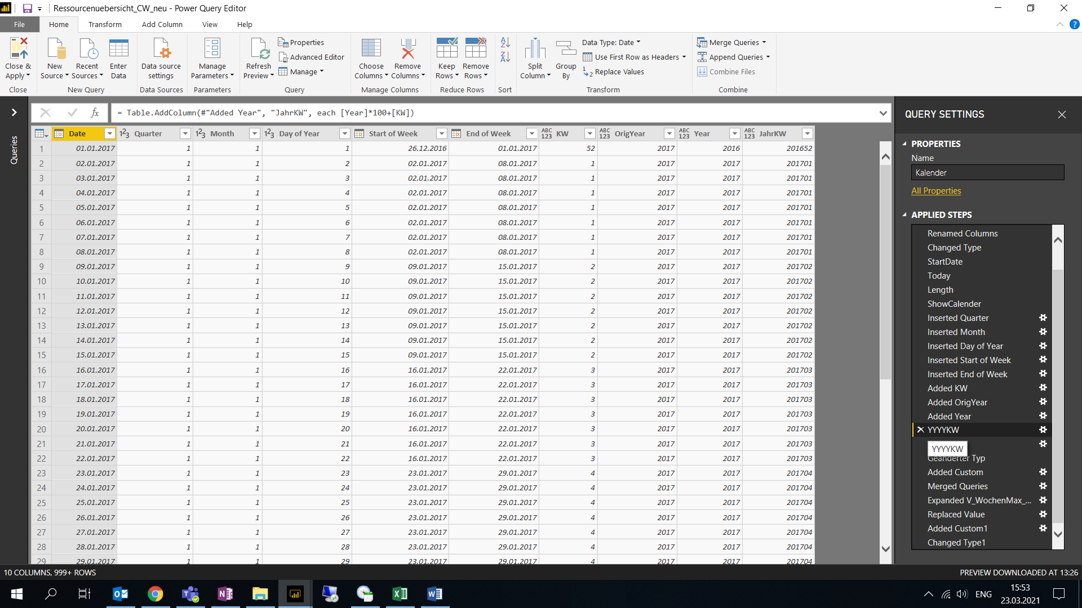Confirm formula with checkmark icon
Image resolution: width=1082 pixels, height=608 pixels.
tap(72, 113)
